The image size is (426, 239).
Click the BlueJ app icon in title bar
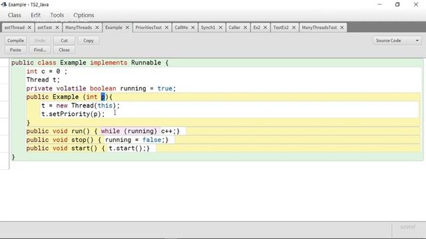[x=4, y=5]
